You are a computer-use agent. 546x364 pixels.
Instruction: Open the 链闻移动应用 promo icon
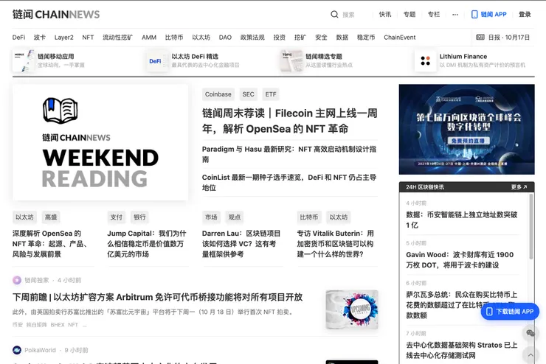(24, 60)
